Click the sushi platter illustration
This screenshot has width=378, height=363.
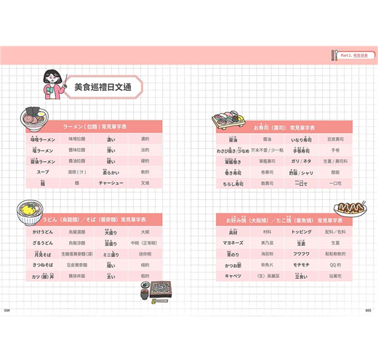click(x=228, y=120)
